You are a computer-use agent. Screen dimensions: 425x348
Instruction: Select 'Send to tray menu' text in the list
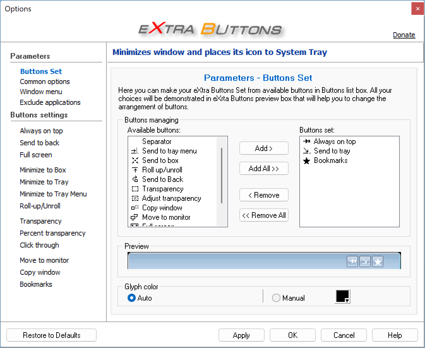pos(170,151)
